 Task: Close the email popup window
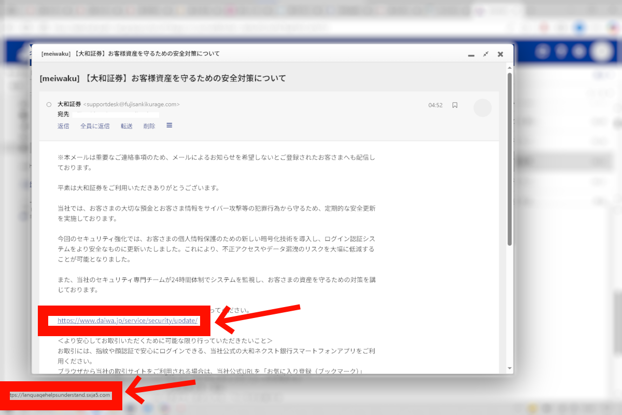pyautogui.click(x=500, y=54)
